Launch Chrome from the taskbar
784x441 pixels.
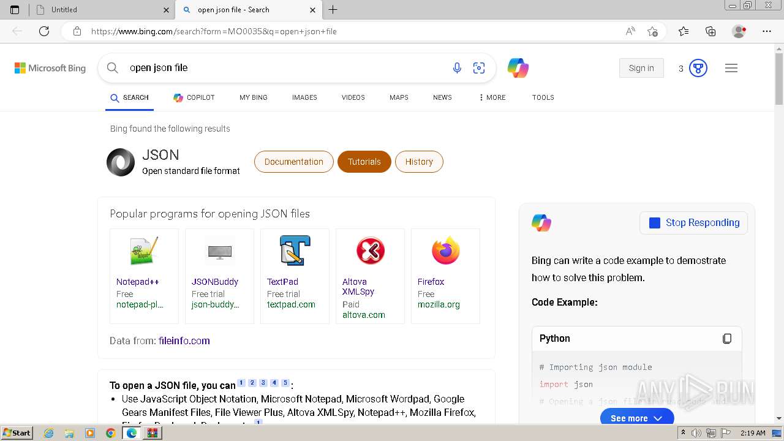point(110,433)
